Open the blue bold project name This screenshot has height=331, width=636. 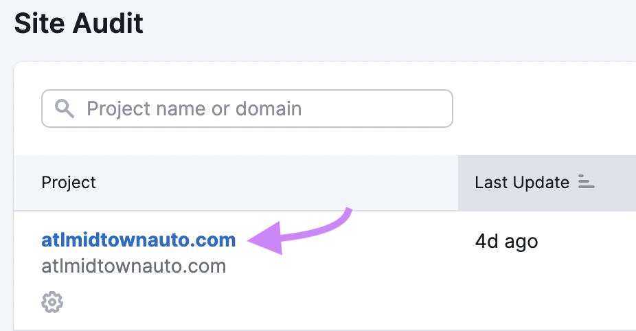(x=138, y=240)
